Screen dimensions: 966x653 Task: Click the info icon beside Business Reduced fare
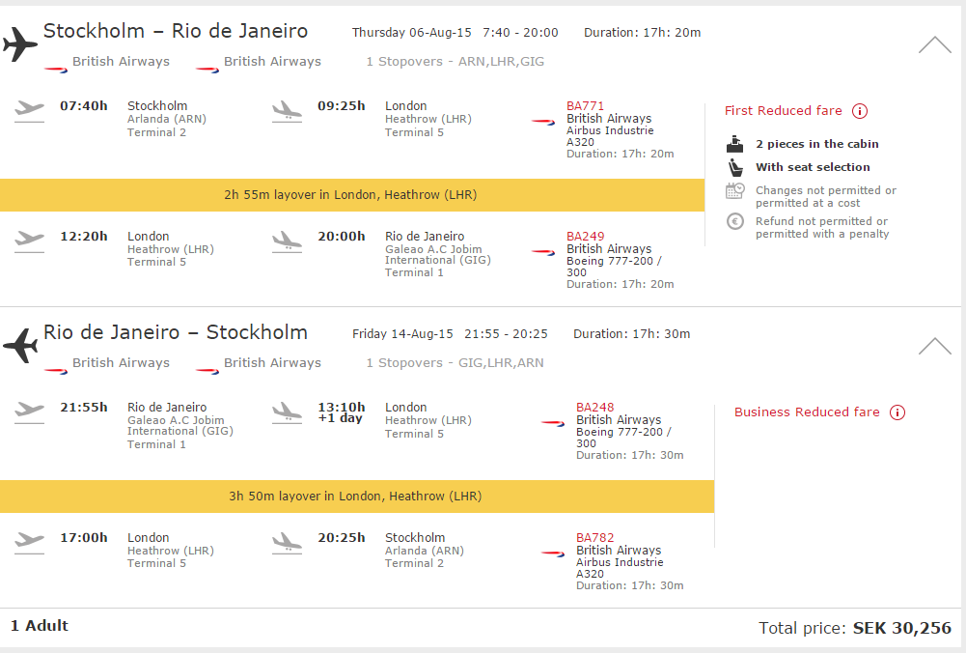(x=897, y=412)
